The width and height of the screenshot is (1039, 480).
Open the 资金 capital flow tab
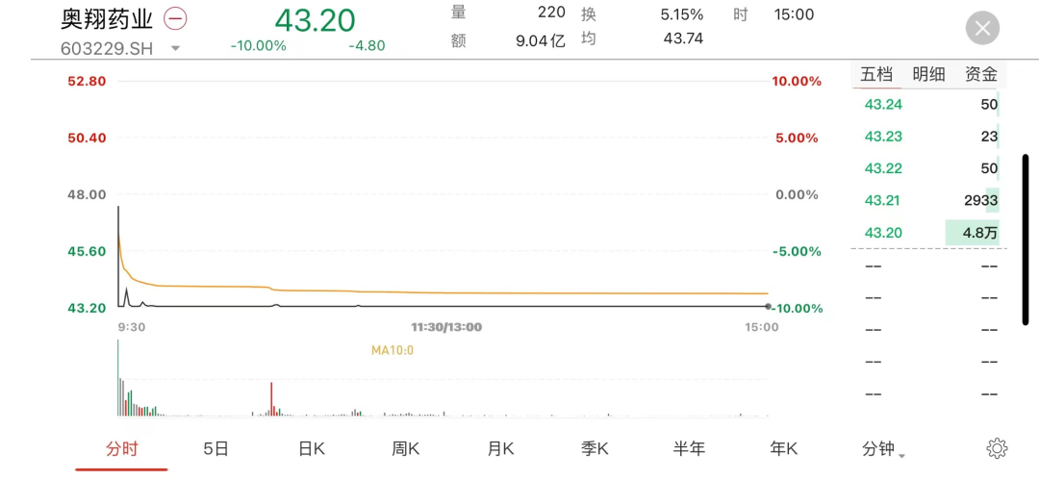(981, 74)
